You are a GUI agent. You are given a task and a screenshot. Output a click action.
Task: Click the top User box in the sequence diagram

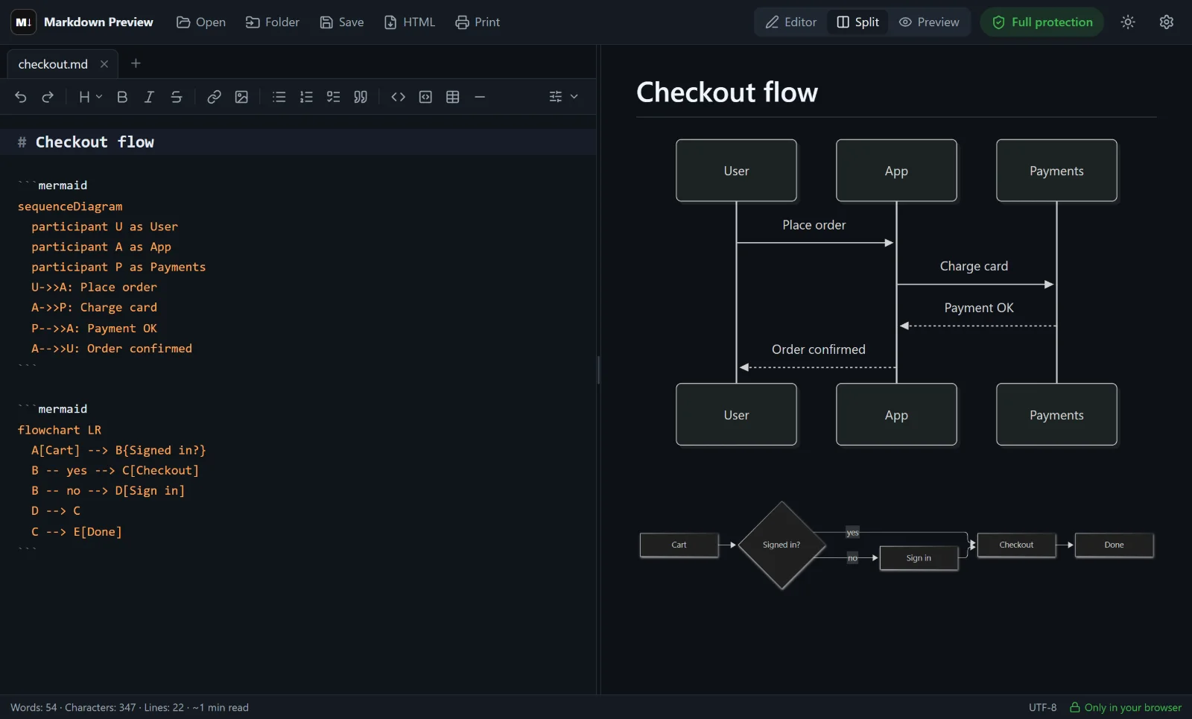click(736, 171)
